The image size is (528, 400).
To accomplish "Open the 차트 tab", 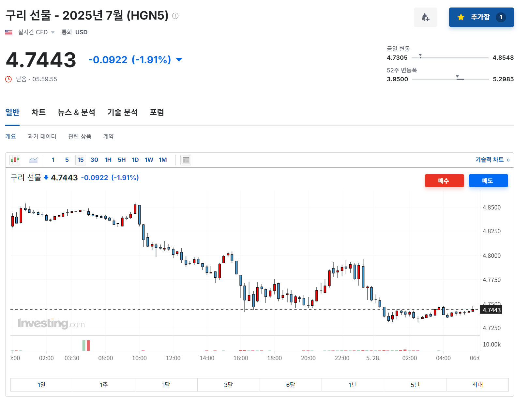I will click(38, 113).
